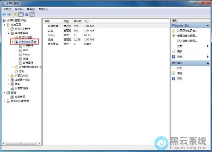This screenshot has width=212, height=152.
Task: Select 存储 in the tree
Action: tap(13, 93)
